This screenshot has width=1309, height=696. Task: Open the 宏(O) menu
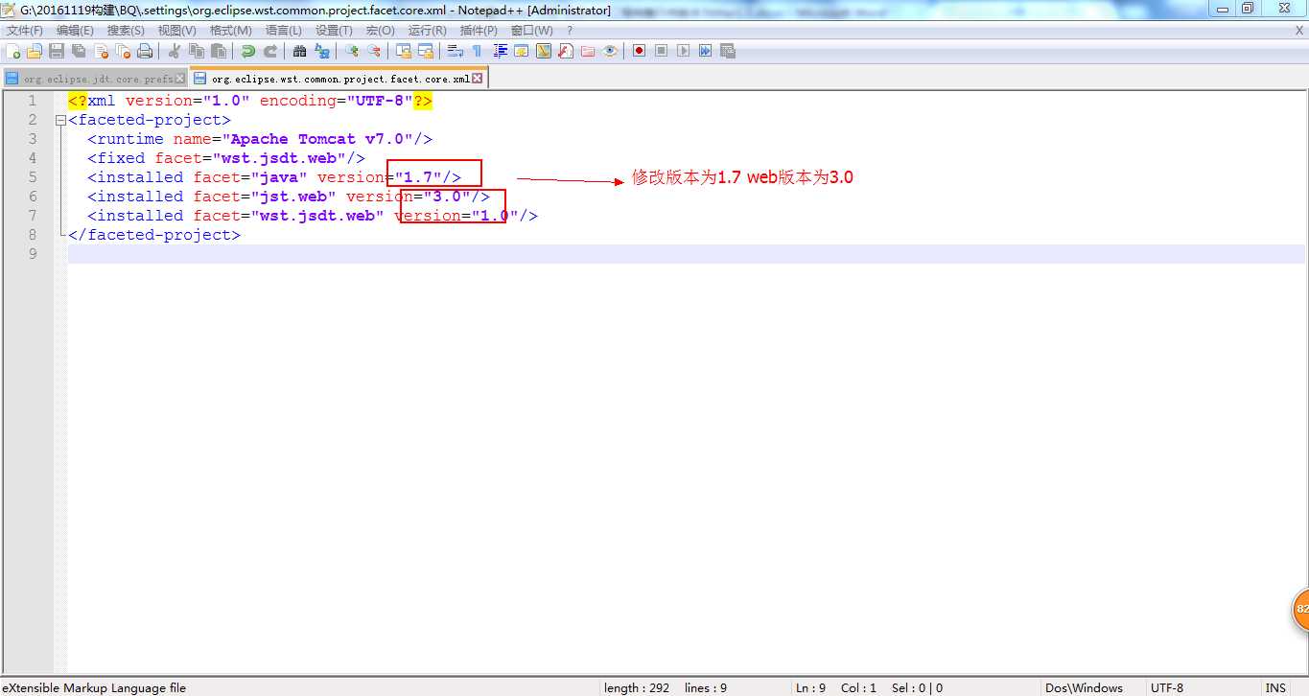[380, 31]
